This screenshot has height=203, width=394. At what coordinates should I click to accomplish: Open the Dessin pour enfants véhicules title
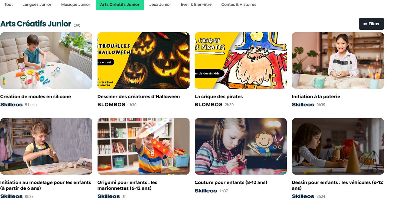point(337,185)
